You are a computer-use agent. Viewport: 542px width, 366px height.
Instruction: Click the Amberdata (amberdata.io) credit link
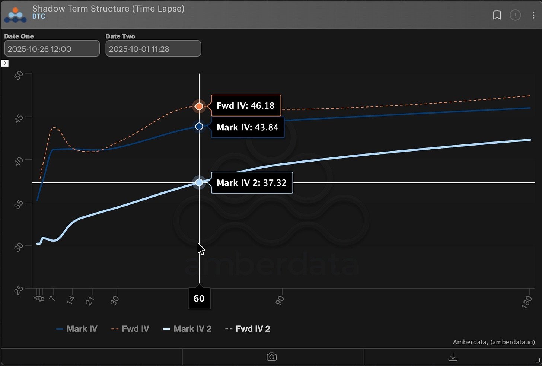click(494, 342)
